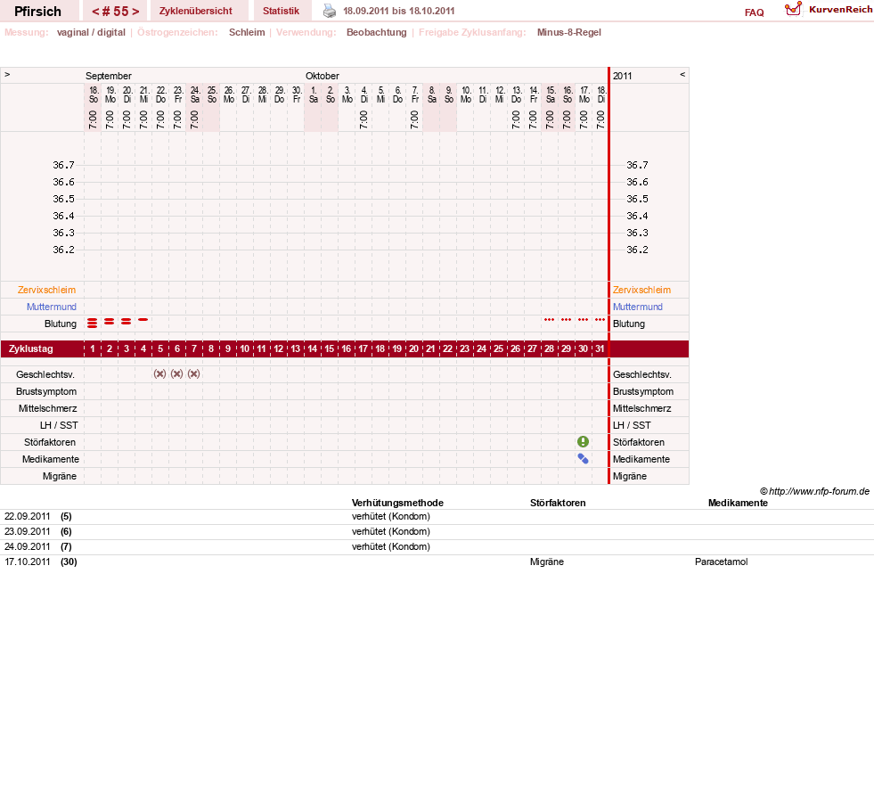Click the 'vaginal / digital' Messung value
This screenshot has width=874, height=787.
tap(91, 32)
